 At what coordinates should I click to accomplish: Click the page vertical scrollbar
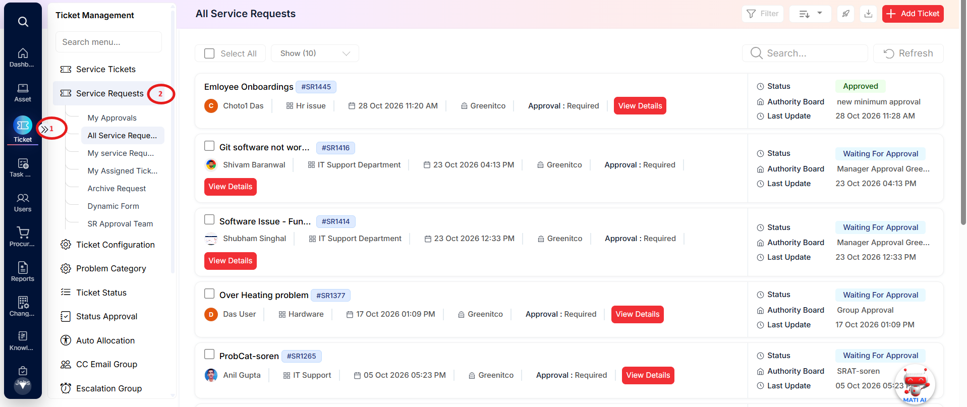(x=963, y=113)
